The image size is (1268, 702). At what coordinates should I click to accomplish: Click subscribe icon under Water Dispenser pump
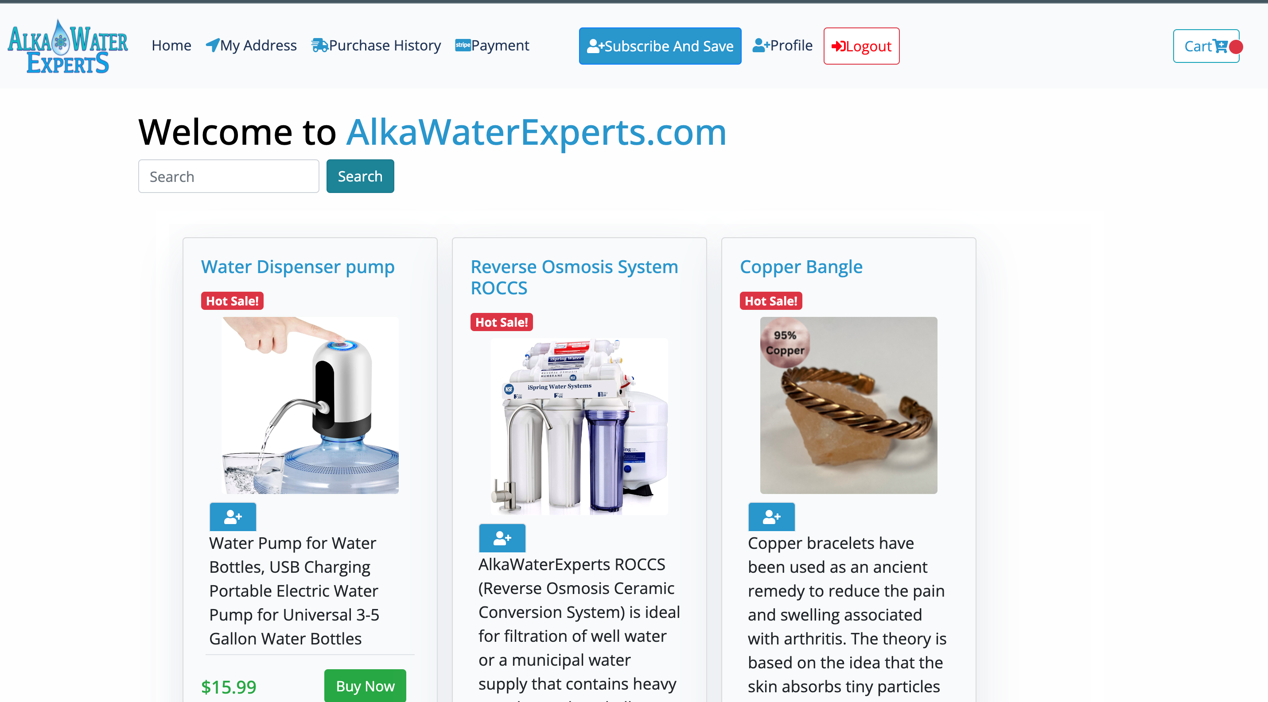click(233, 517)
